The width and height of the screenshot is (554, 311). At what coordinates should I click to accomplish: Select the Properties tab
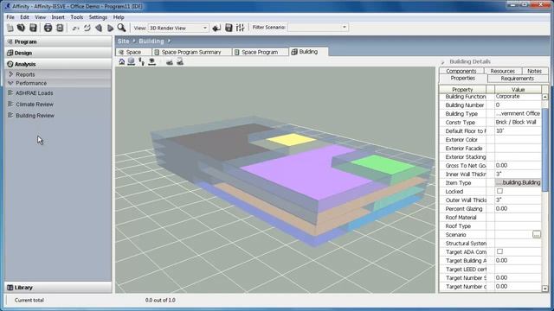coord(463,79)
